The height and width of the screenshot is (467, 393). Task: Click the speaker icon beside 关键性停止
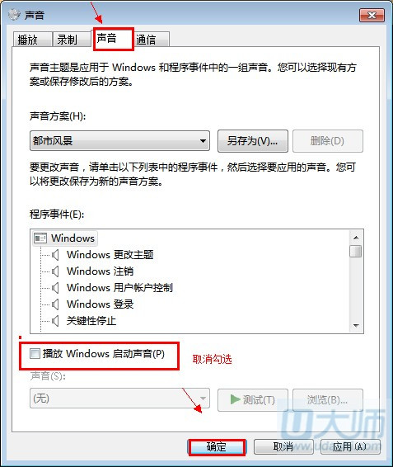[55, 321]
